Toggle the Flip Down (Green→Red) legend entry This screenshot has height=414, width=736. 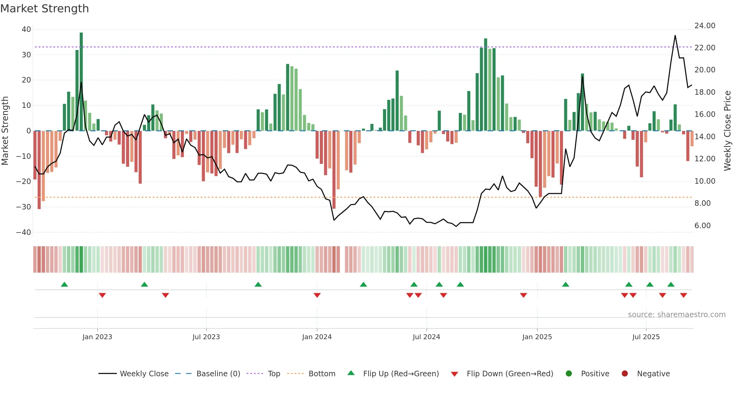point(502,374)
